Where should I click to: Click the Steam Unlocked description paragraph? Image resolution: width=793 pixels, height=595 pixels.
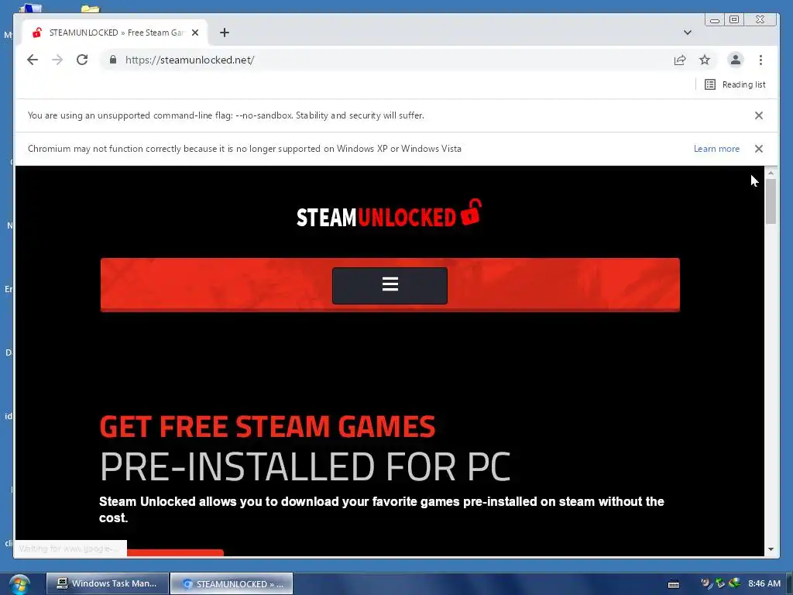[x=381, y=510]
